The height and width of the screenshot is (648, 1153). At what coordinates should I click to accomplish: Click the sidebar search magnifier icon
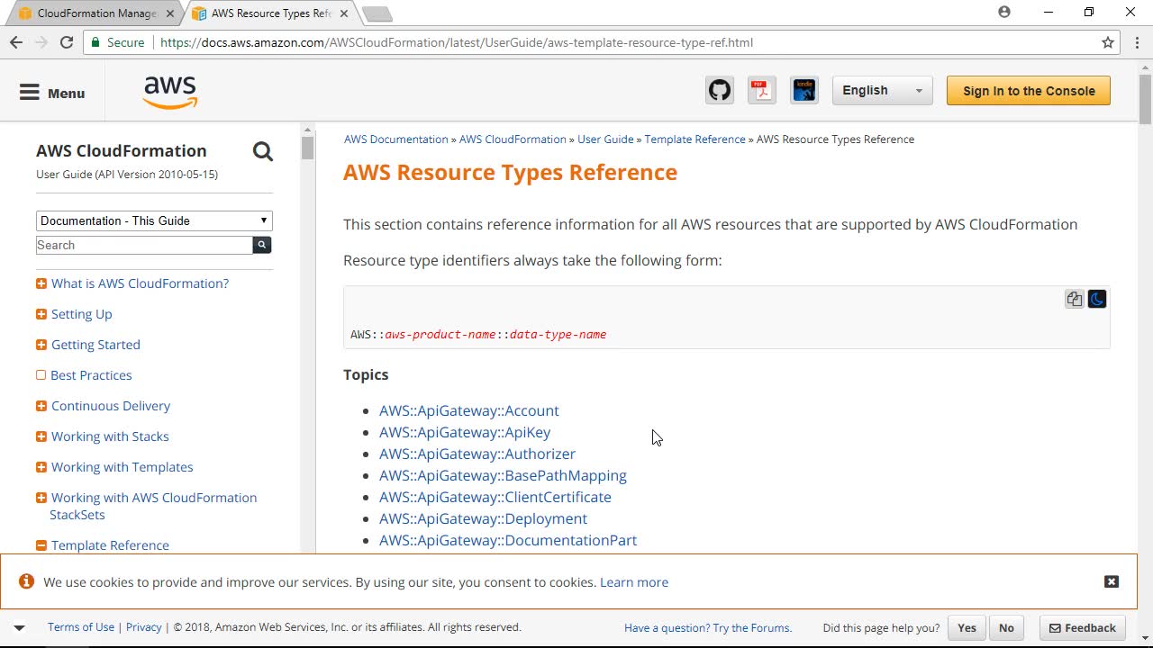point(263,151)
